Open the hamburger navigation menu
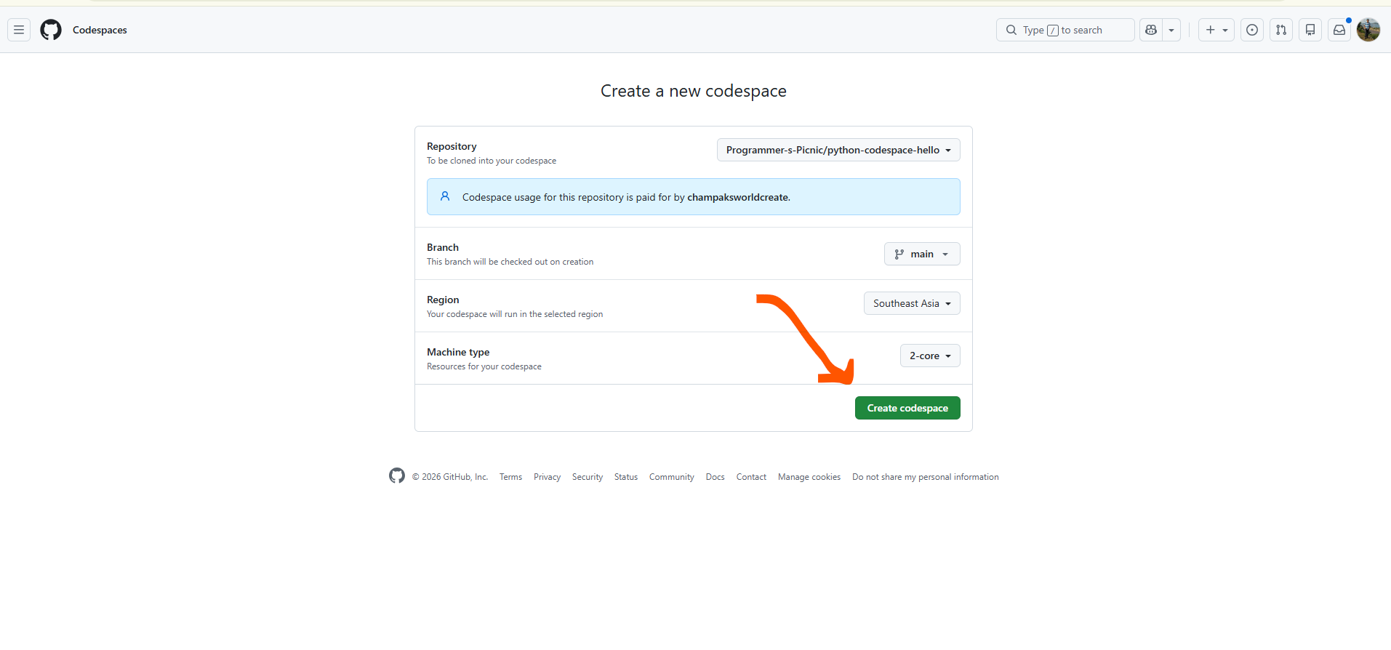Image resolution: width=1391 pixels, height=650 pixels. (19, 30)
